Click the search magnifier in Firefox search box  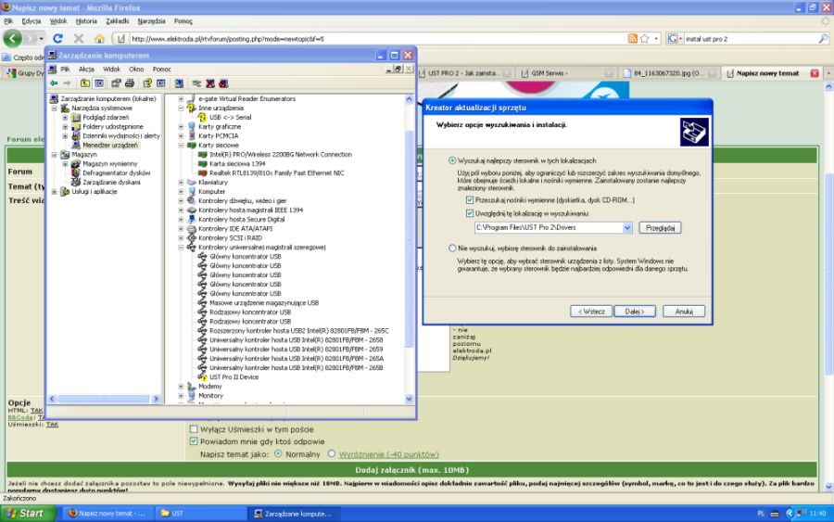823,38
